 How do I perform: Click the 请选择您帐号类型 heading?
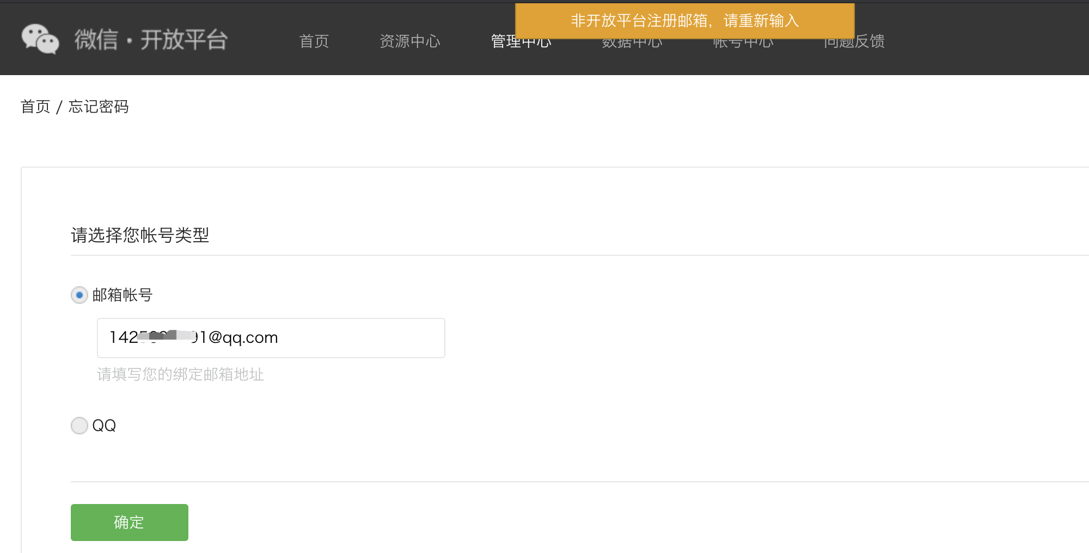[x=140, y=235]
